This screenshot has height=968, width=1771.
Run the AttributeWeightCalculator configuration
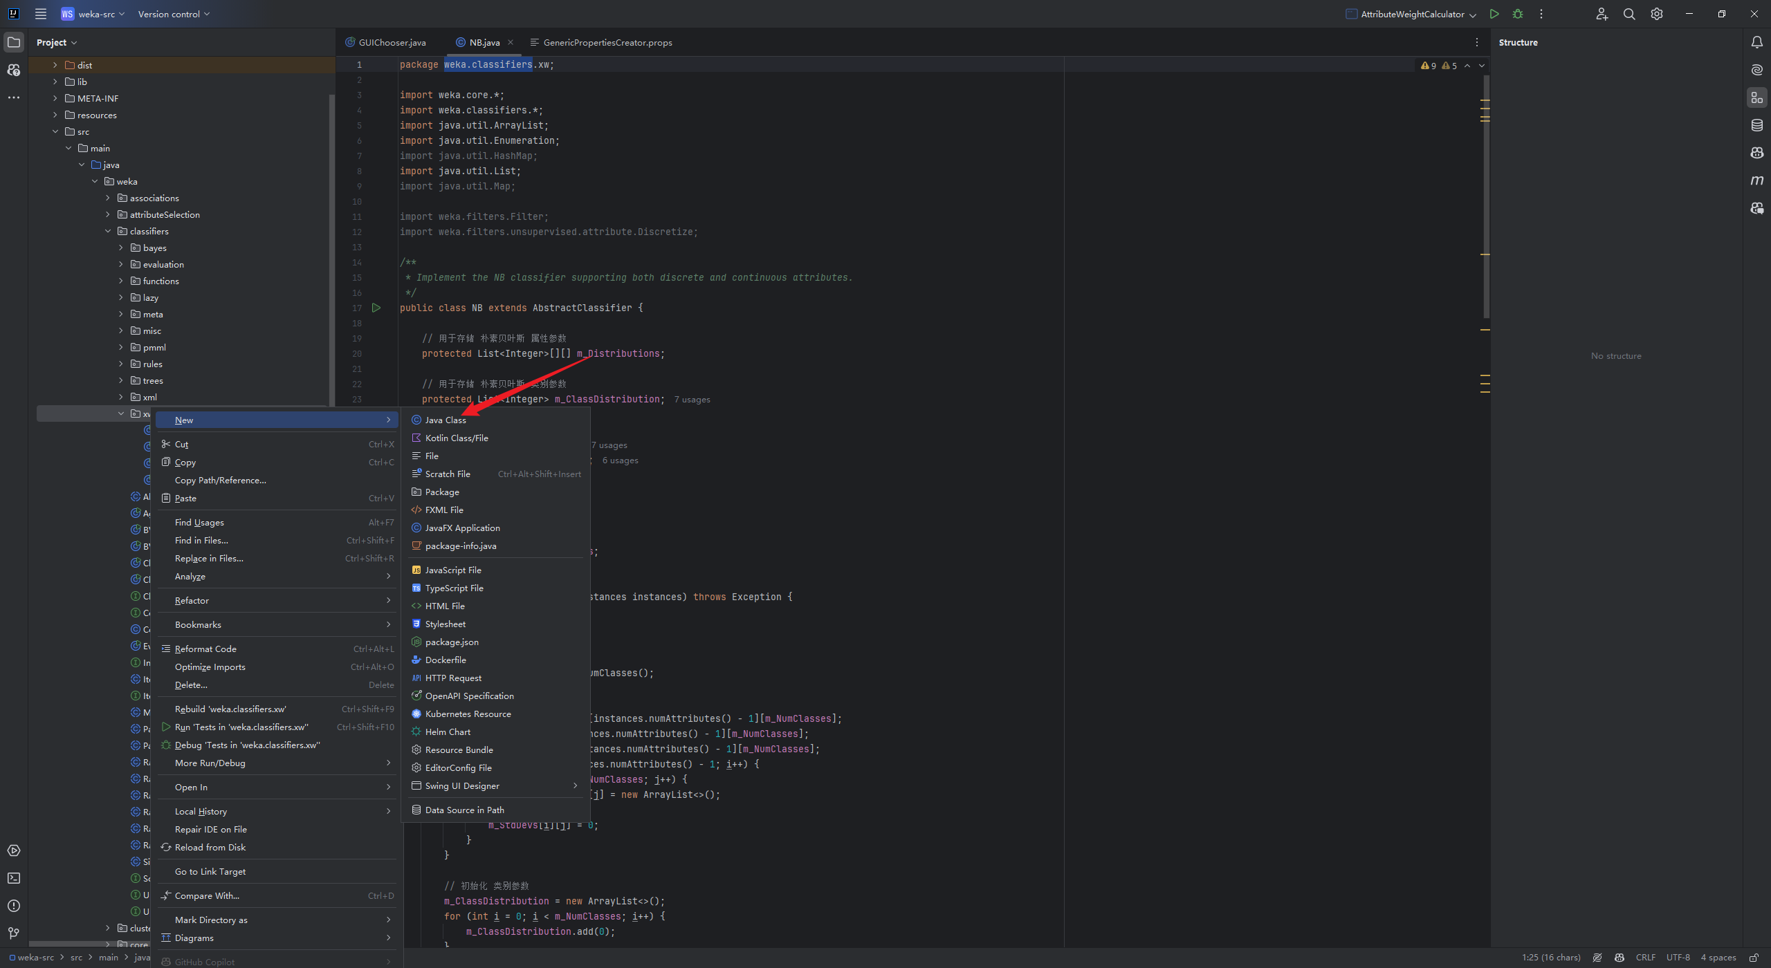[x=1494, y=14]
